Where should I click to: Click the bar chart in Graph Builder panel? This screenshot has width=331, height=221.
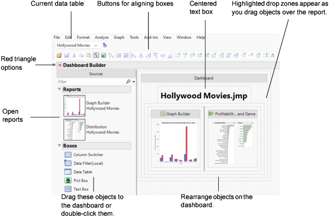coord(175,143)
